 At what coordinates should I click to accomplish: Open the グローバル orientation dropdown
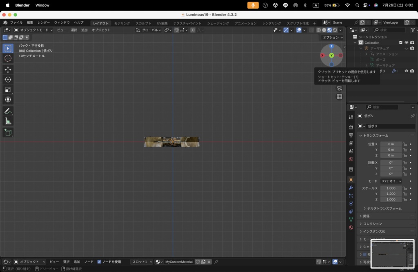point(149,30)
